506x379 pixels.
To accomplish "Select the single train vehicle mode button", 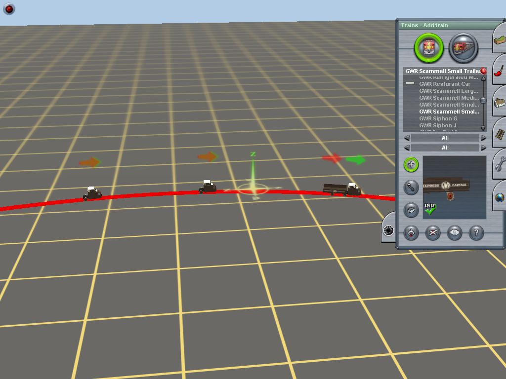I will point(428,48).
